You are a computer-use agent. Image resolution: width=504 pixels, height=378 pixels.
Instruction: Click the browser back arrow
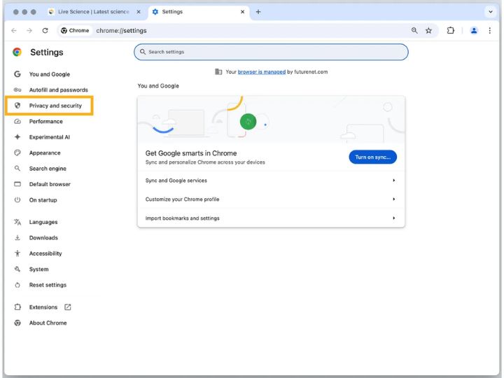tap(14, 31)
